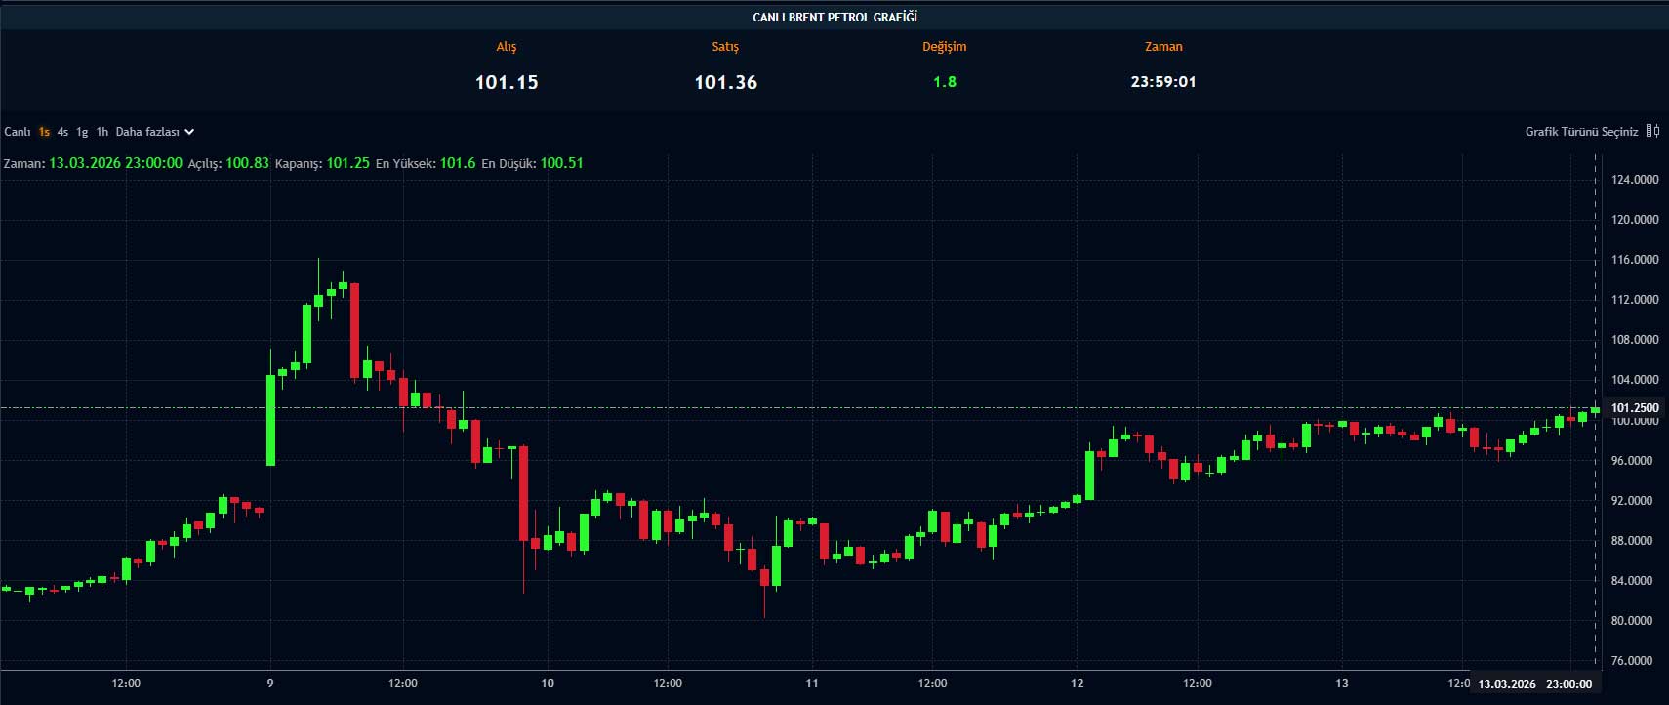The image size is (1669, 705).
Task: Click the chevron arrow beside Daha fazlası
Action: click(189, 132)
